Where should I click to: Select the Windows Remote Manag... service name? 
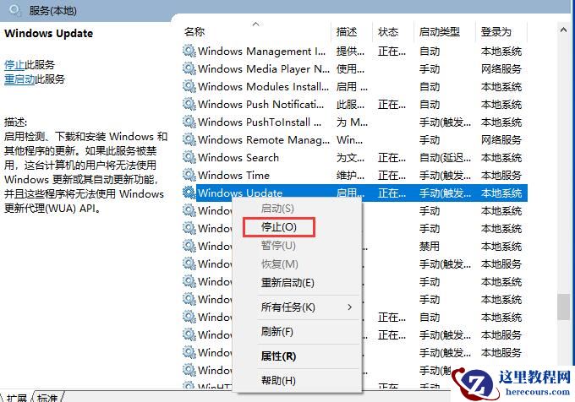(x=264, y=140)
